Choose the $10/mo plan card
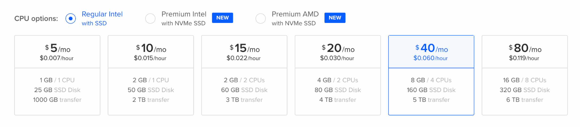 point(151,75)
